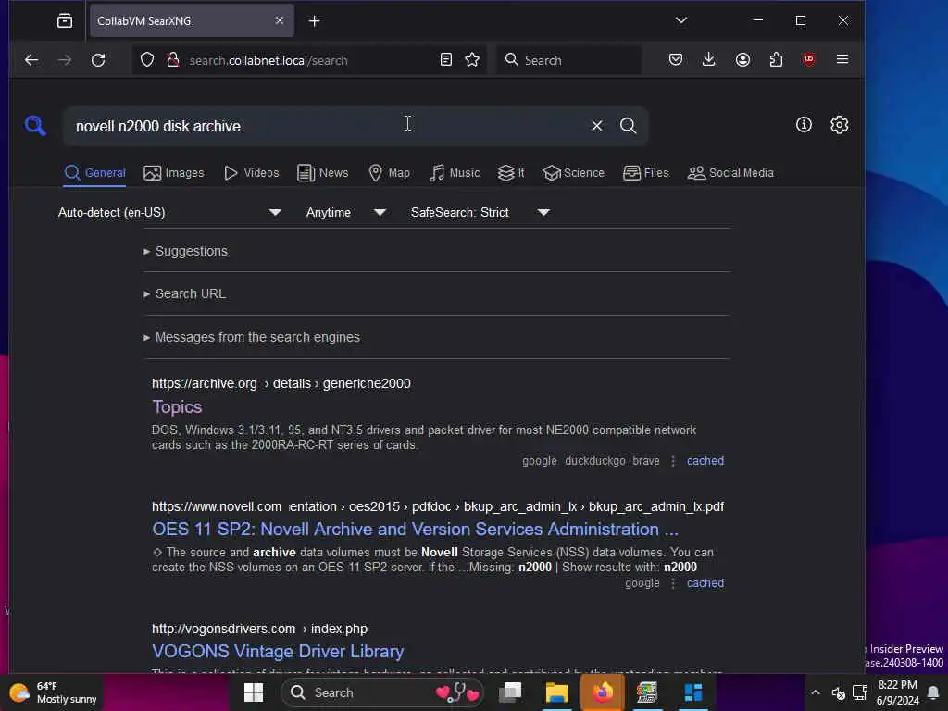Screen dimensions: 948x711
Task: Open the list all tabs chevron
Action: point(681,20)
